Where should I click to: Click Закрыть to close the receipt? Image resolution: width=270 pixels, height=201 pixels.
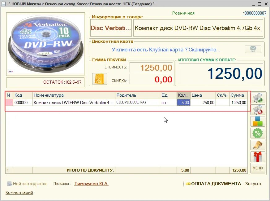[254, 184]
